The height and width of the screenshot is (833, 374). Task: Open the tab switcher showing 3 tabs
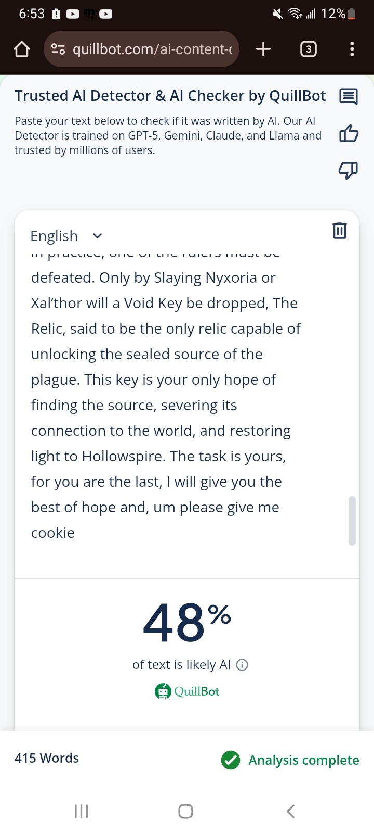[308, 49]
